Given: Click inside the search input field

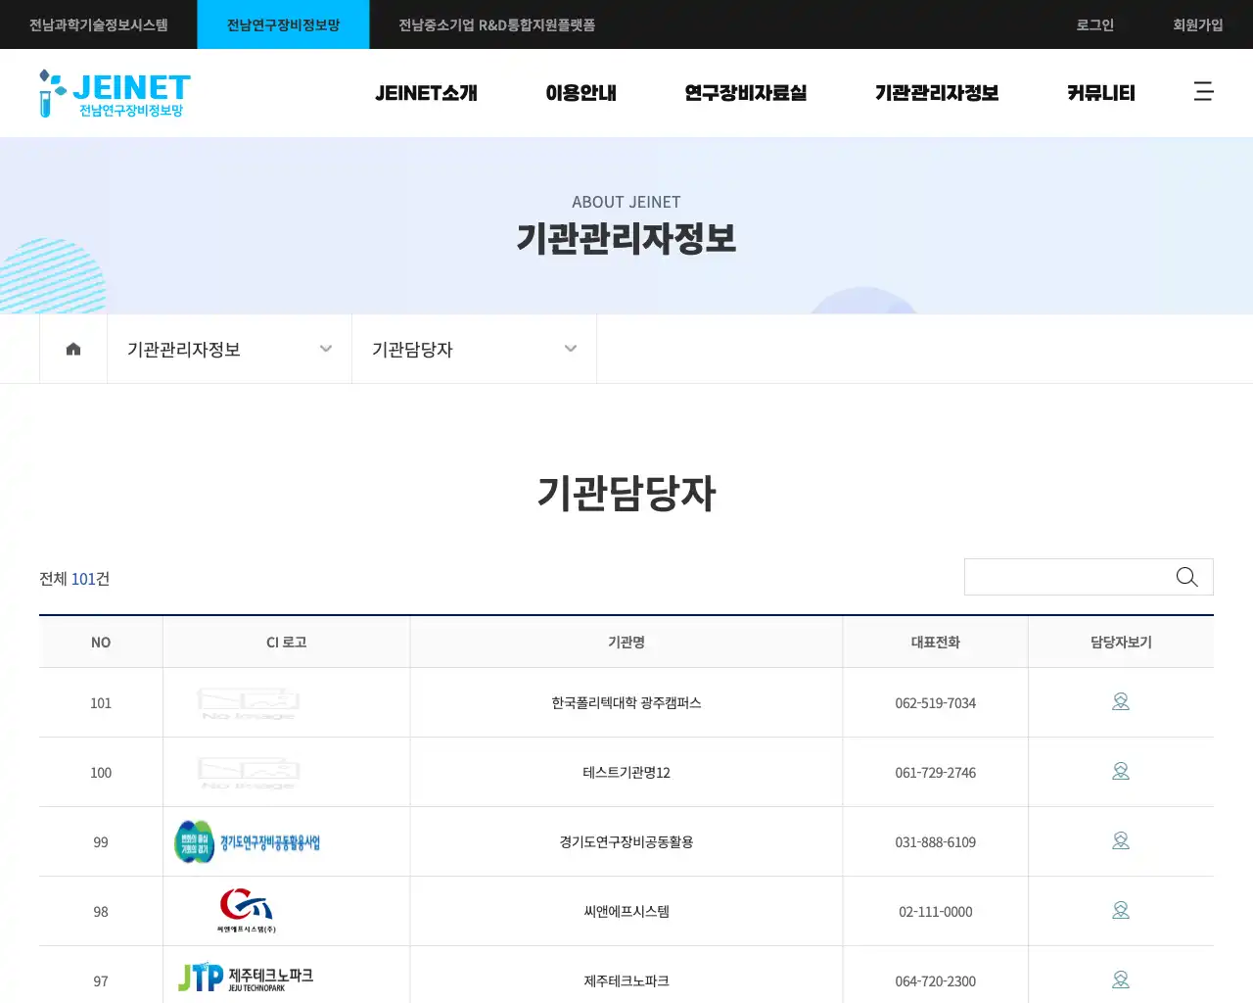Looking at the screenshot, I should click(1067, 577).
